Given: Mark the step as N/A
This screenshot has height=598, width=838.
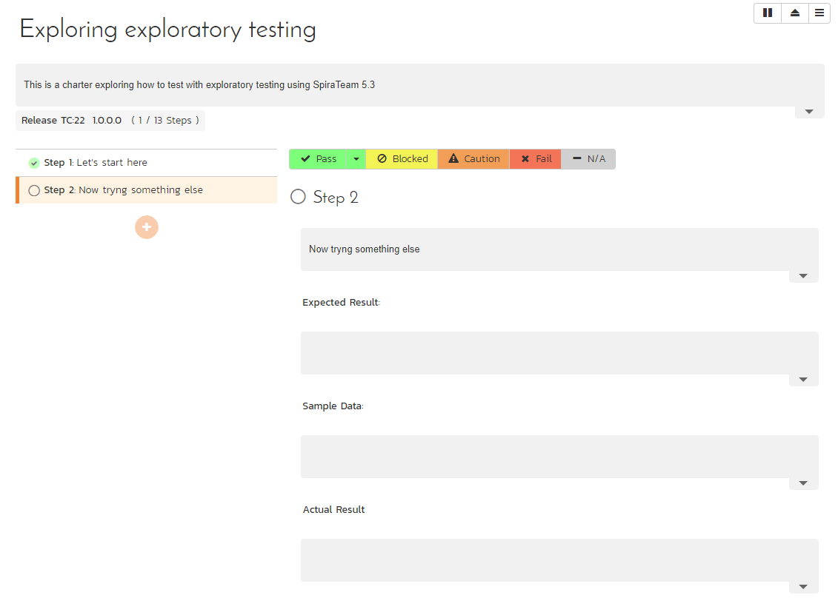Looking at the screenshot, I should pyautogui.click(x=588, y=158).
